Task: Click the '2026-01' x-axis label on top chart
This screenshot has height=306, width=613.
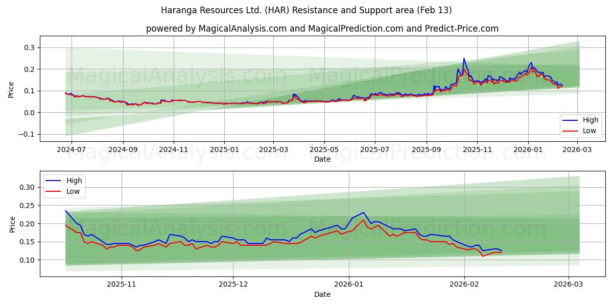Action: point(528,149)
